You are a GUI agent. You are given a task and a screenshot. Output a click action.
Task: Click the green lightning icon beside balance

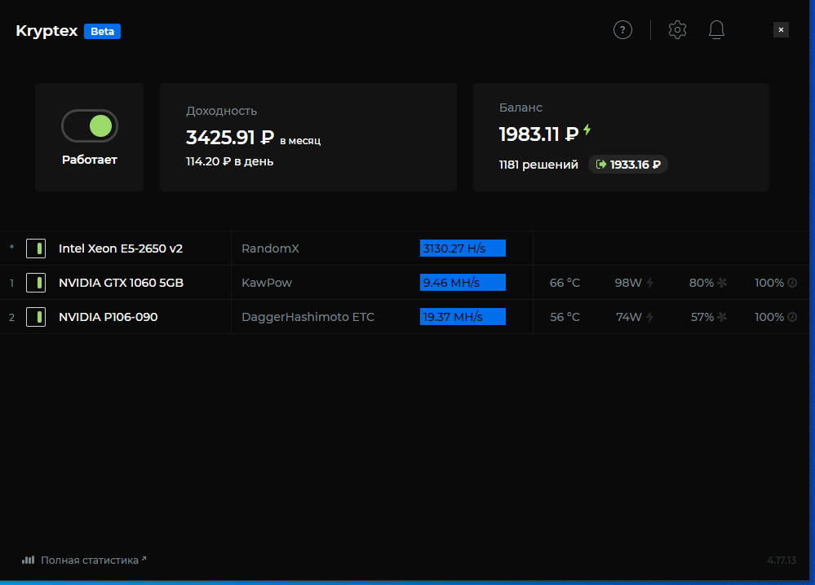(x=587, y=130)
